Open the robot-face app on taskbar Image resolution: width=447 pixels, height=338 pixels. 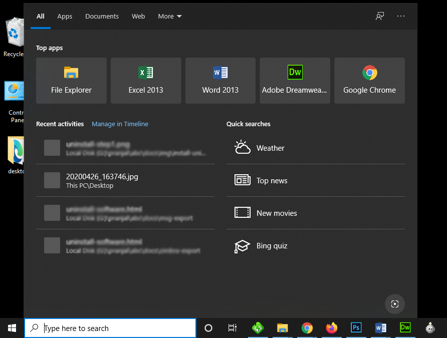[430, 328]
